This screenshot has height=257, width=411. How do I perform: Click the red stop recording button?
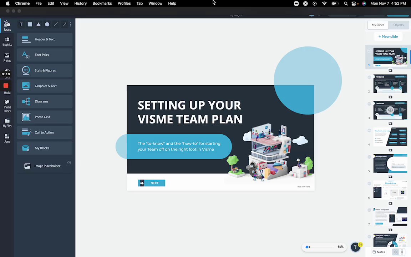[6, 86]
